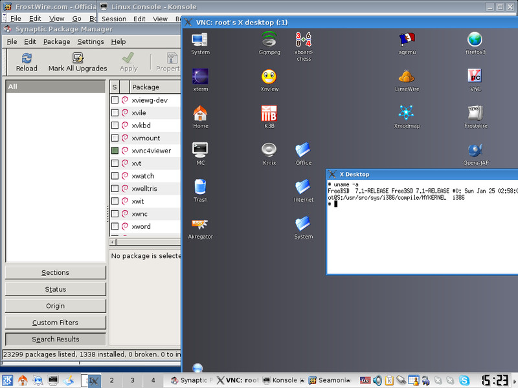Open Xnview smiley icon
The width and height of the screenshot is (518, 388).
pos(269,76)
